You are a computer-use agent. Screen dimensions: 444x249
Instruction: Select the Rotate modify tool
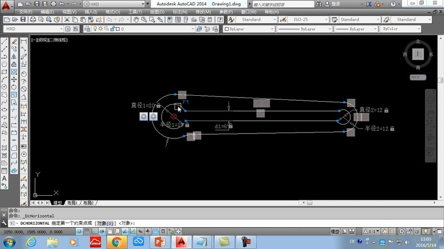tap(14, 87)
